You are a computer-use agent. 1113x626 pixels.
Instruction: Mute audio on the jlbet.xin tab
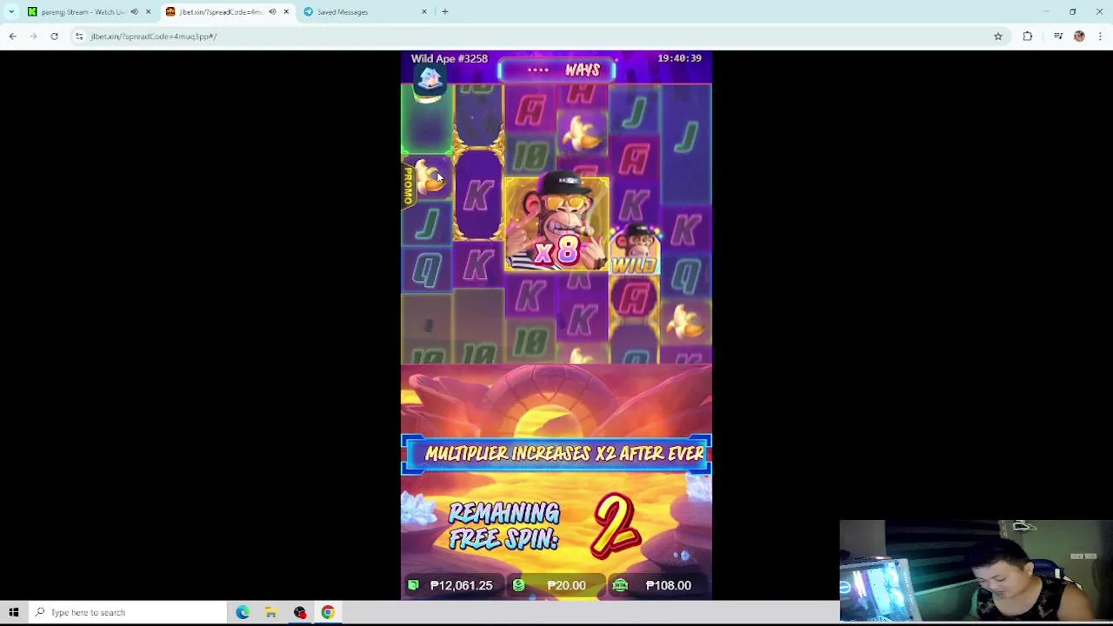coord(272,11)
